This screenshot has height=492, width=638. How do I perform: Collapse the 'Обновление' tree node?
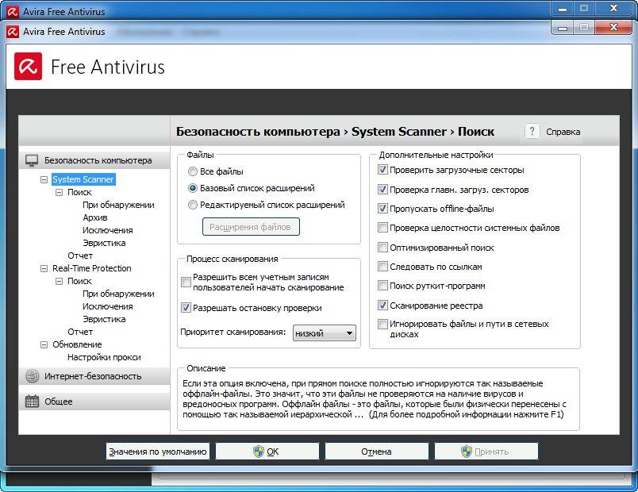tap(44, 344)
